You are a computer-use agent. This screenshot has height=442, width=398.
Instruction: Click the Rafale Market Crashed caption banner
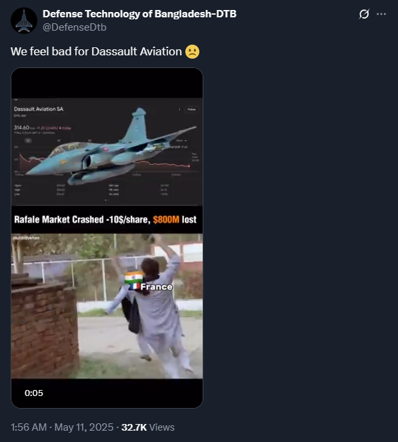[x=105, y=219]
